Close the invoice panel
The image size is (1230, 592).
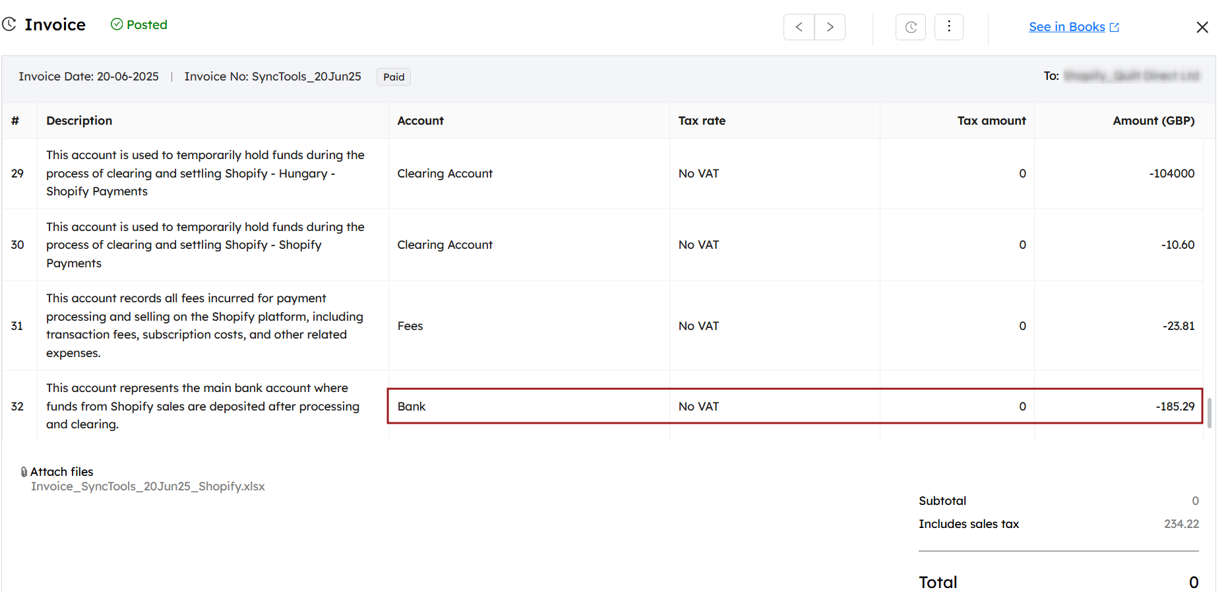click(x=1202, y=27)
